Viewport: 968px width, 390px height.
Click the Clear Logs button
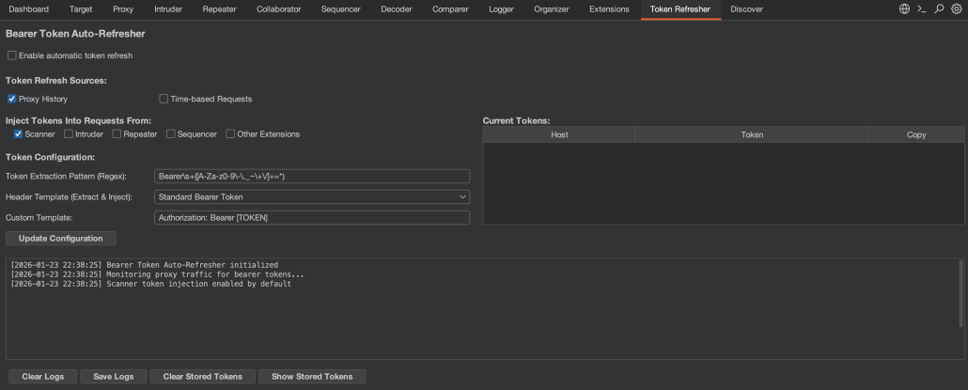click(42, 376)
